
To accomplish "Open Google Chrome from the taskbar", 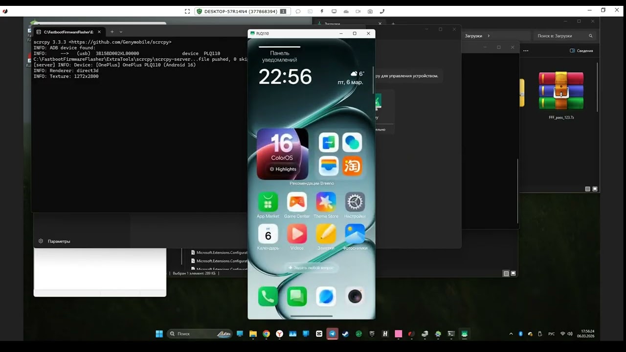I will coord(266,334).
